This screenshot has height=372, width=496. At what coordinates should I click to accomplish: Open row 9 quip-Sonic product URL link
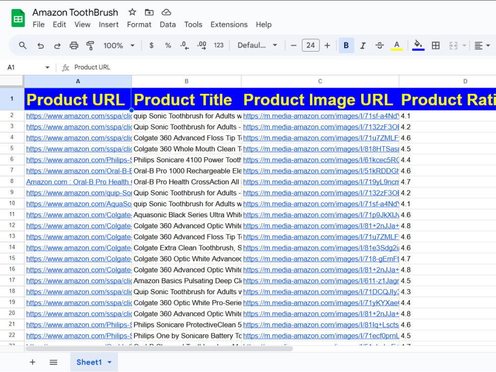click(79, 193)
